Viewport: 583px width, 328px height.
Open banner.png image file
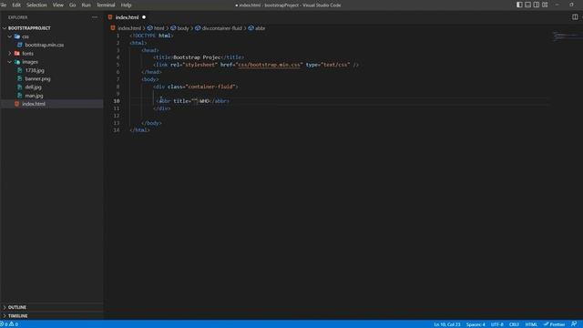pyautogui.click(x=37, y=79)
